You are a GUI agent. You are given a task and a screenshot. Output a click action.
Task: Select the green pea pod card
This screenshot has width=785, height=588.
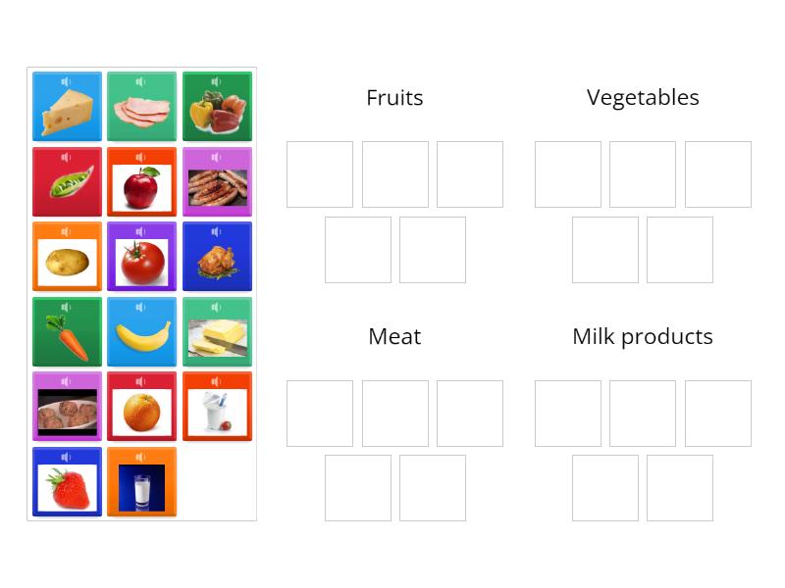pos(66,181)
